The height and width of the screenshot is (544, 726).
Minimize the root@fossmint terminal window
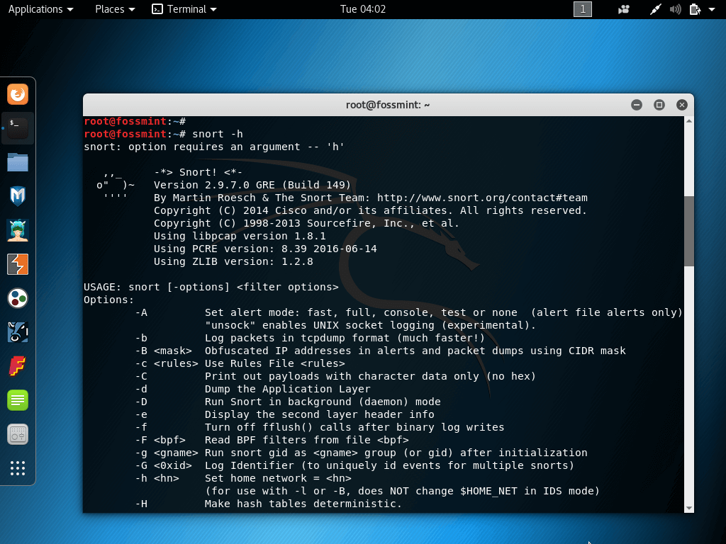[x=637, y=105]
